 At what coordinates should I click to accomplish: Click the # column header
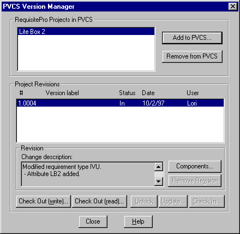click(x=21, y=93)
